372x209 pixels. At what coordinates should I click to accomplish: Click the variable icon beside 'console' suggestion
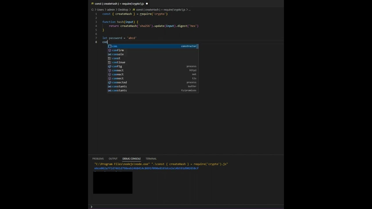pos(110,54)
